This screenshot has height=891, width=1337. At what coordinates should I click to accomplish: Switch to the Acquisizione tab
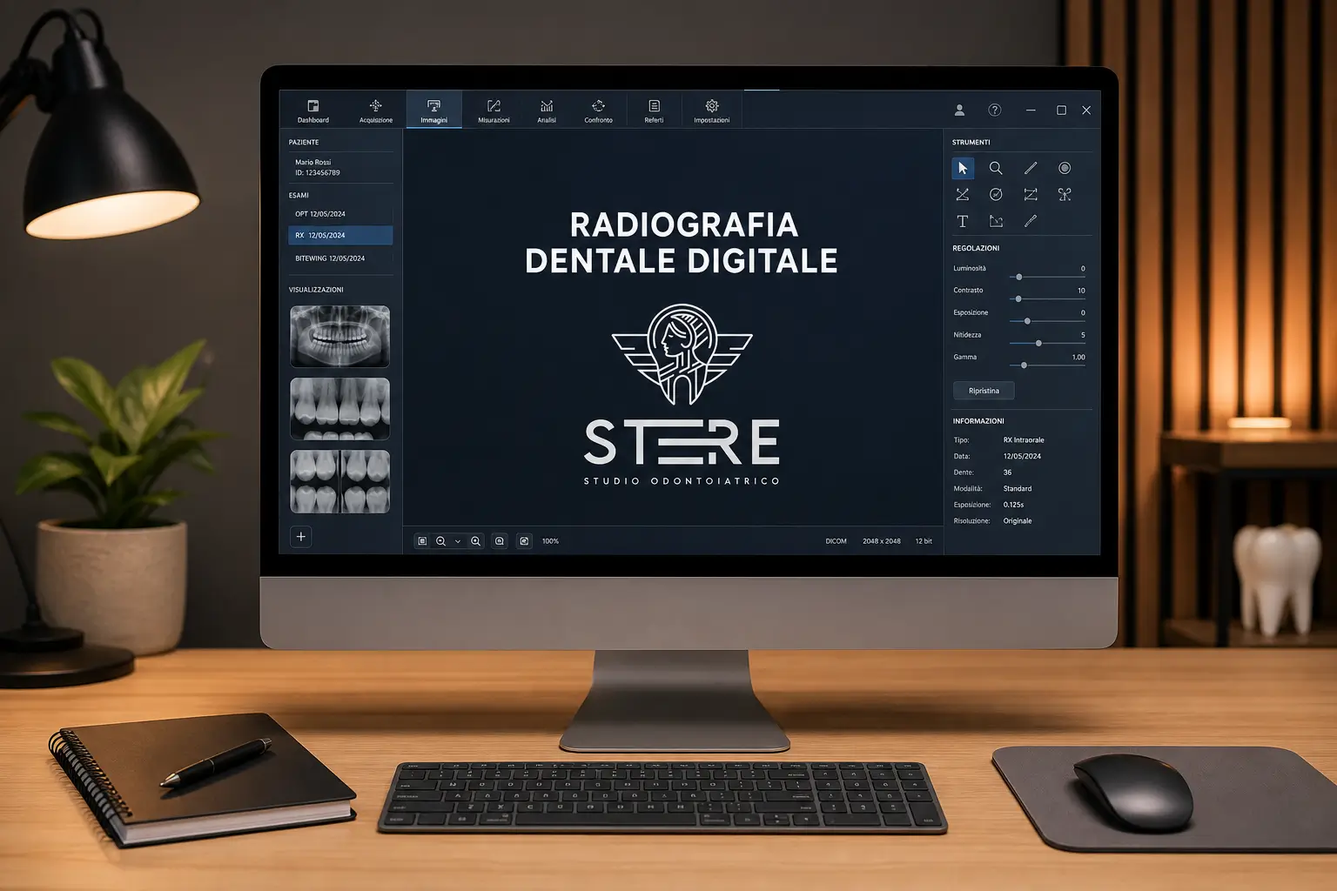click(x=376, y=111)
